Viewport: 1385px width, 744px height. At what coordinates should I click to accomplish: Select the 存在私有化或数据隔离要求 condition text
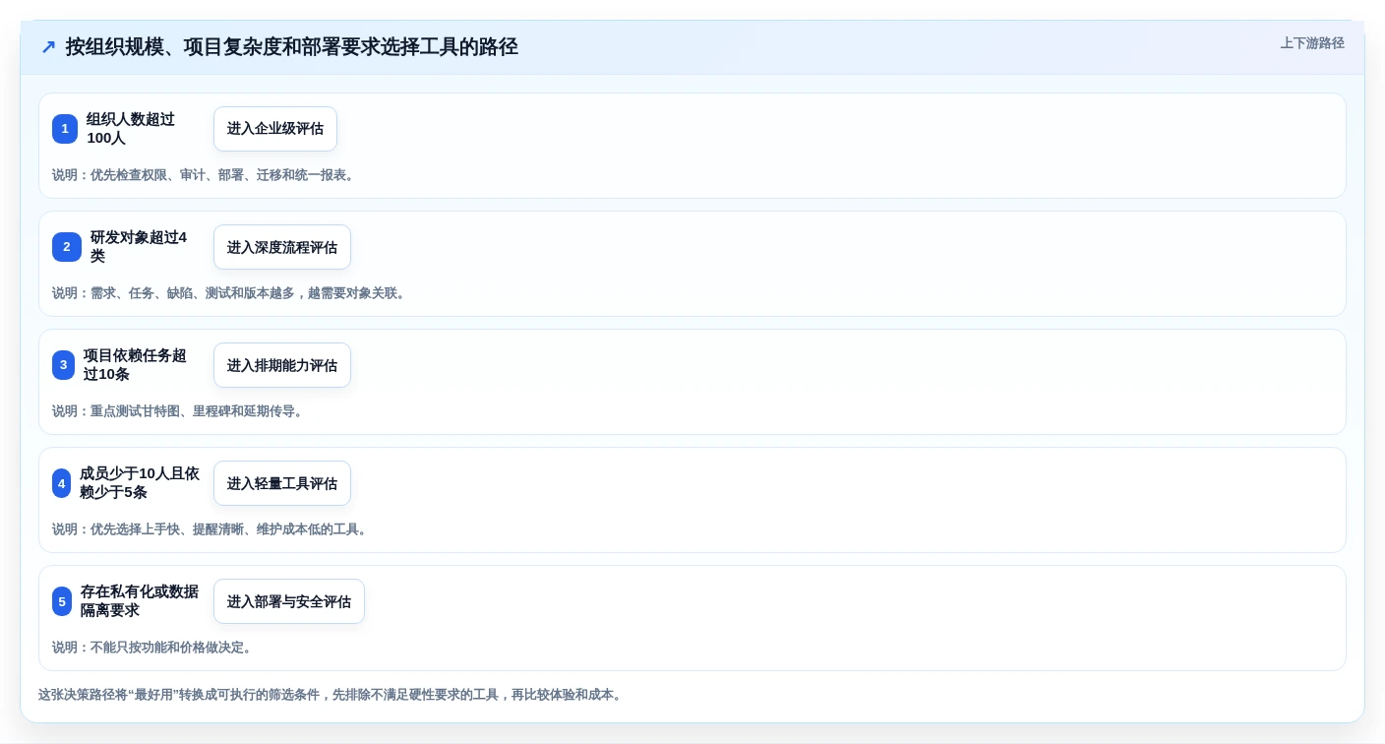pos(140,601)
